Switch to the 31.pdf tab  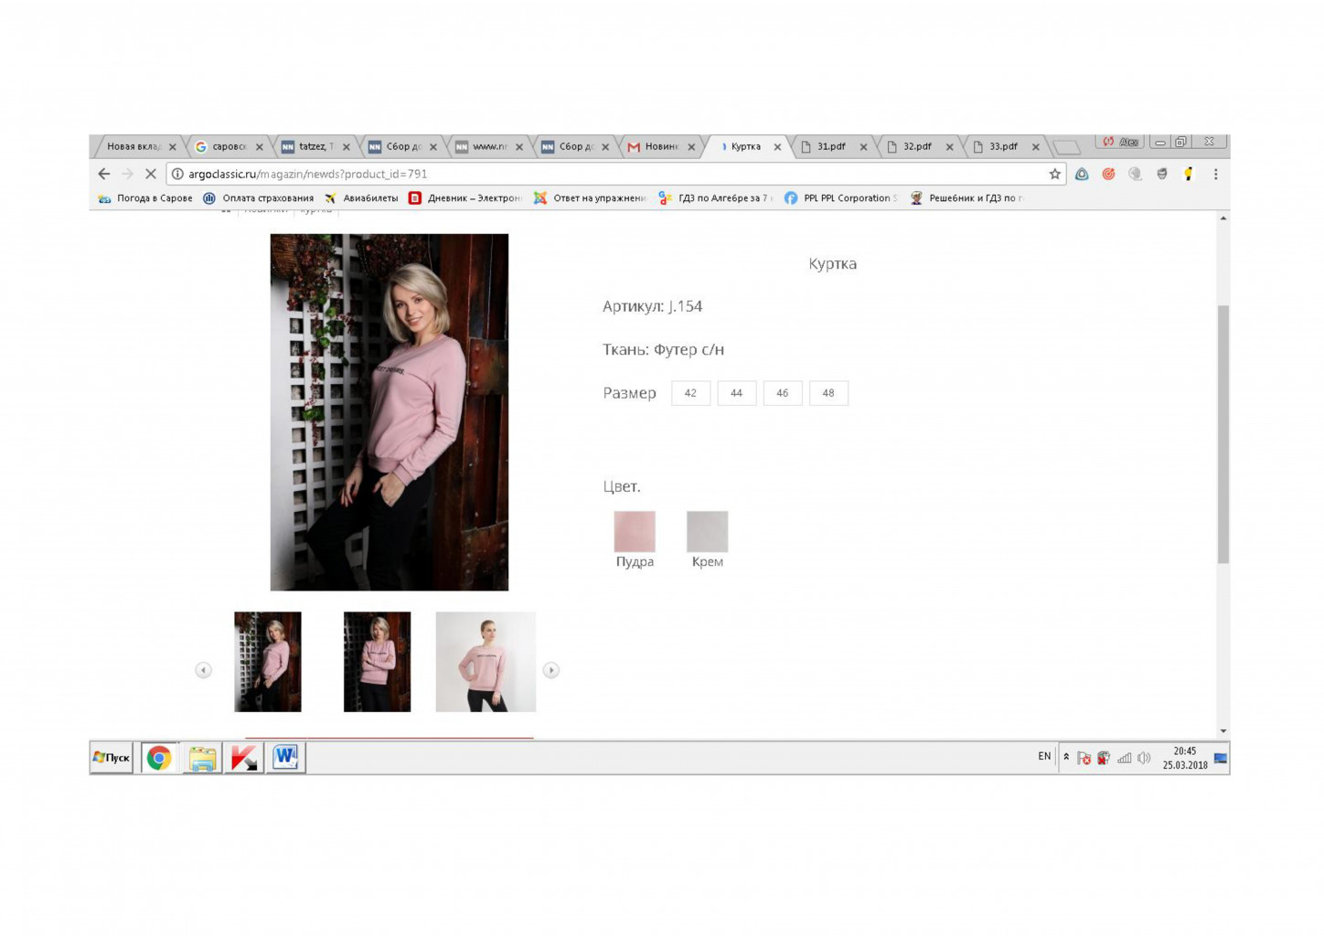point(832,146)
